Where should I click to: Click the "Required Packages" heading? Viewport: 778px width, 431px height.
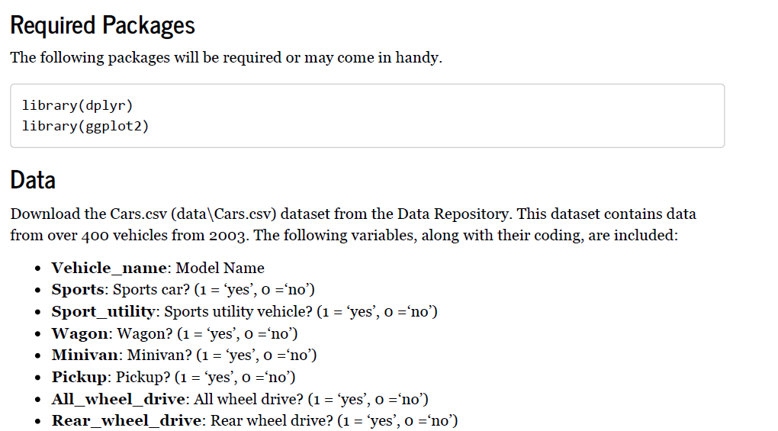[102, 25]
